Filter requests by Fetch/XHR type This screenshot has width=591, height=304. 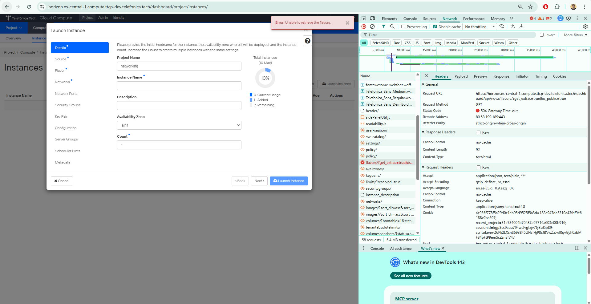[x=381, y=43]
